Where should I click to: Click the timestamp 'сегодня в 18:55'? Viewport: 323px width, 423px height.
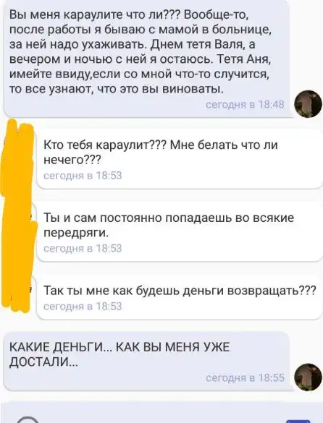245,377
